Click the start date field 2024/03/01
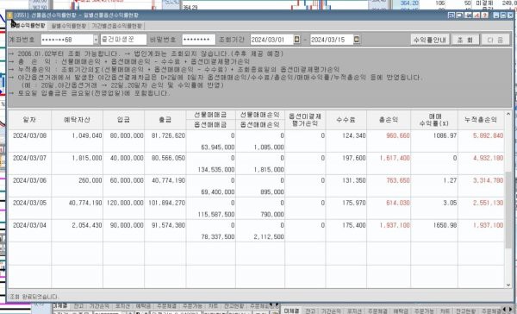This screenshot has height=314, width=517. pyautogui.click(x=271, y=40)
